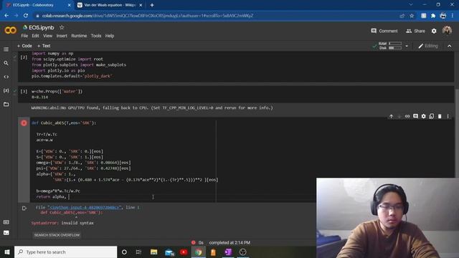
Task: Clear the error output icon
Action: [24, 209]
